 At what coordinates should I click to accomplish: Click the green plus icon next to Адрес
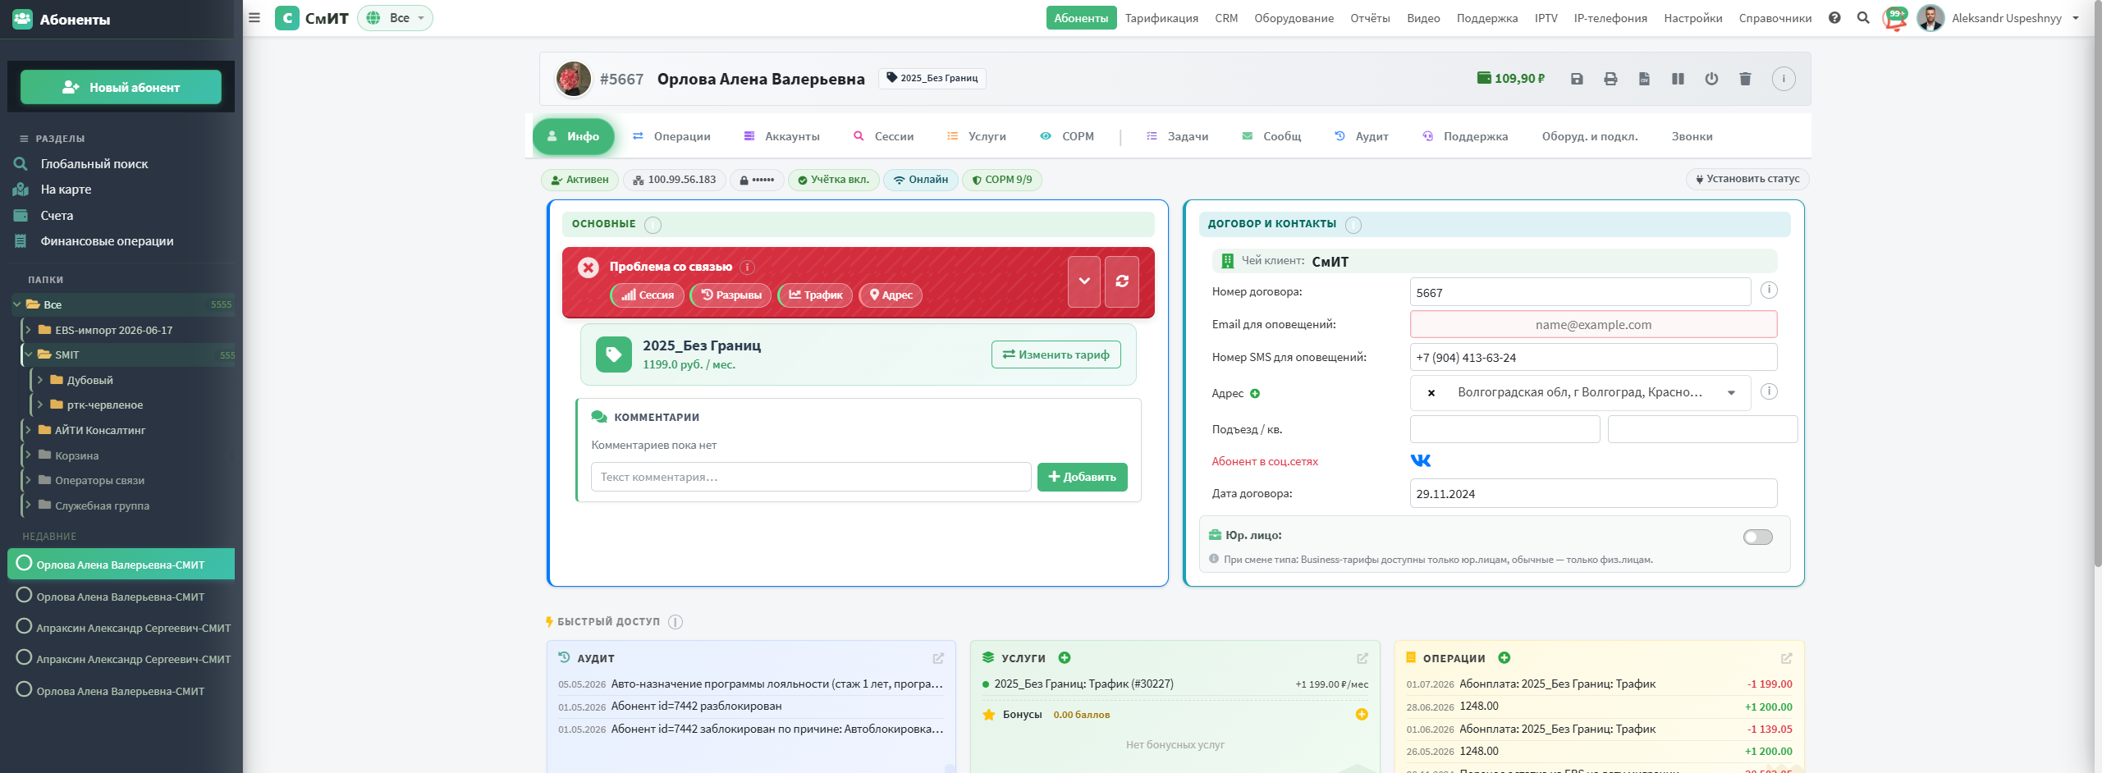pyautogui.click(x=1255, y=394)
